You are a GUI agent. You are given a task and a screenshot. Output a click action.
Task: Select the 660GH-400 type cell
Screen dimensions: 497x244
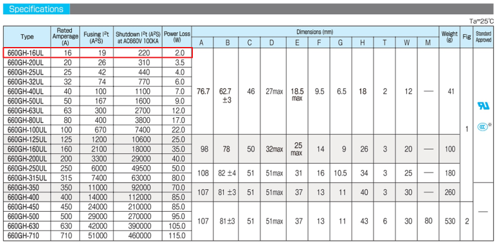[27, 197]
